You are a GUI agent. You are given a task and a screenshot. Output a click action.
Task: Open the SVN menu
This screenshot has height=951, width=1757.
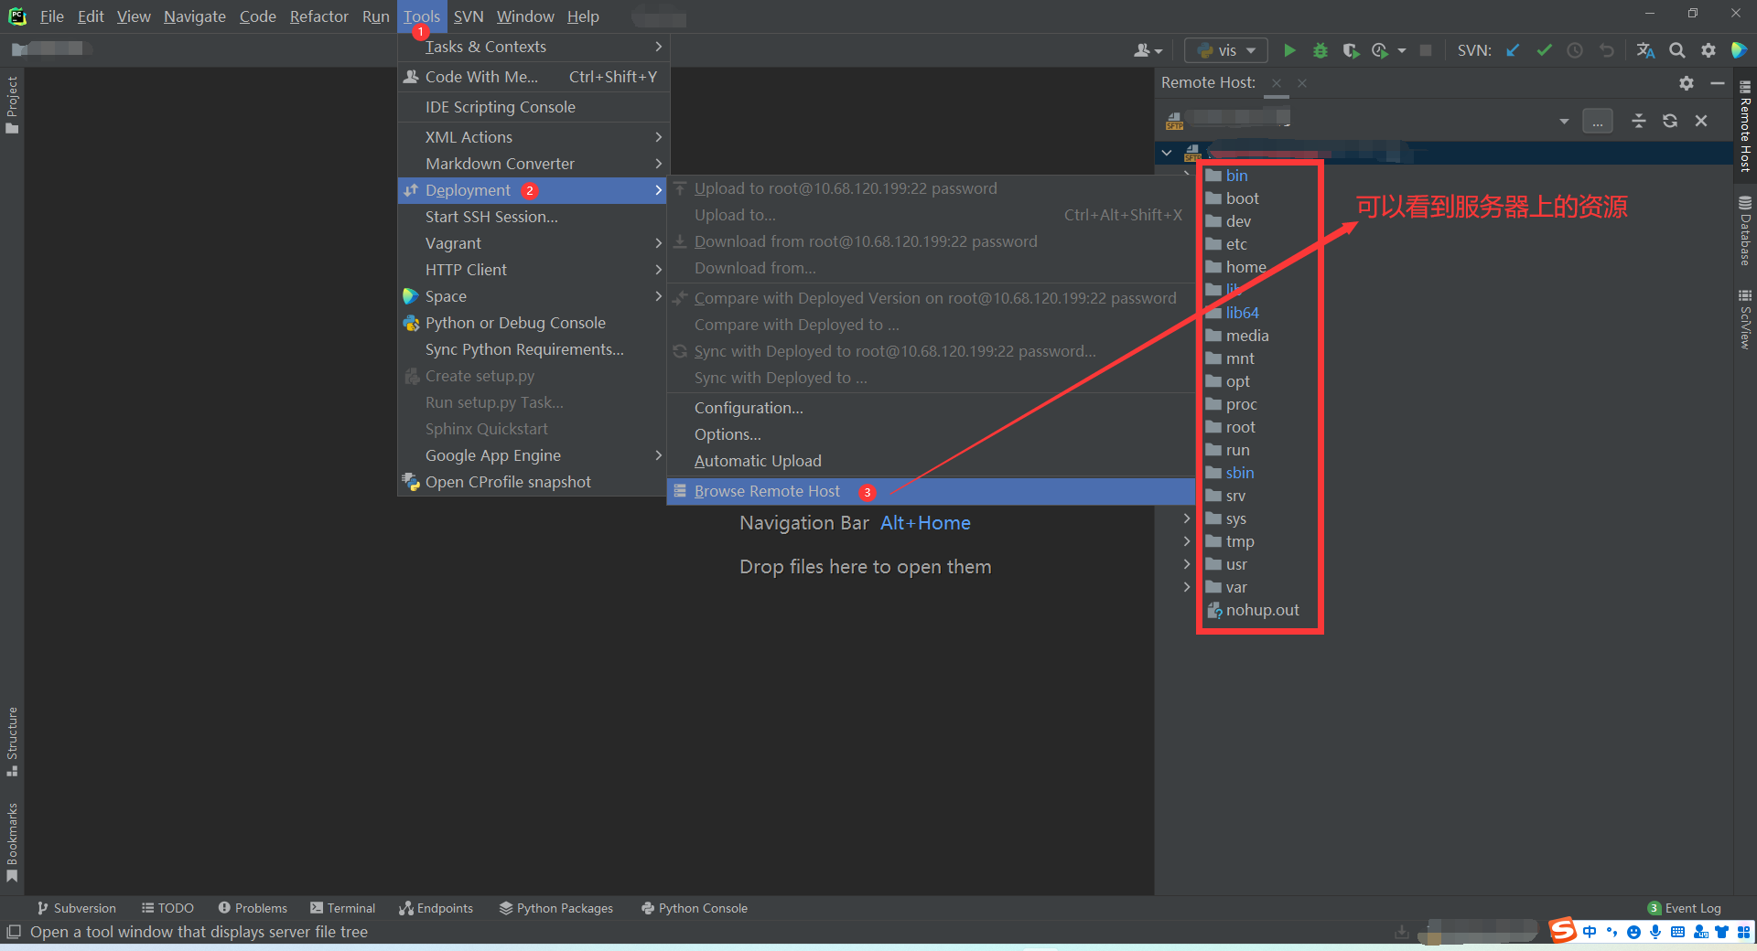pyautogui.click(x=468, y=16)
